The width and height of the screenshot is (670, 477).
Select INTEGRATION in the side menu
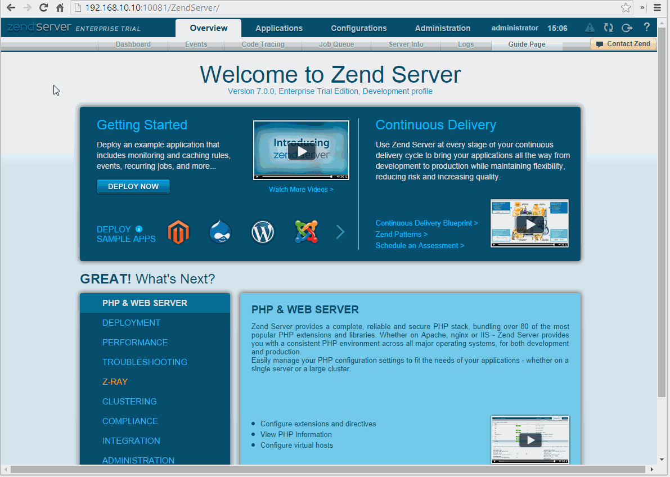coord(155,440)
